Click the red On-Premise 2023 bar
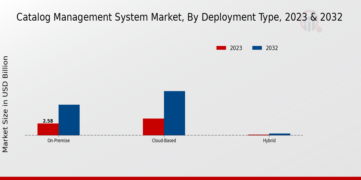Screen dimensions: 361x180 (48, 129)
